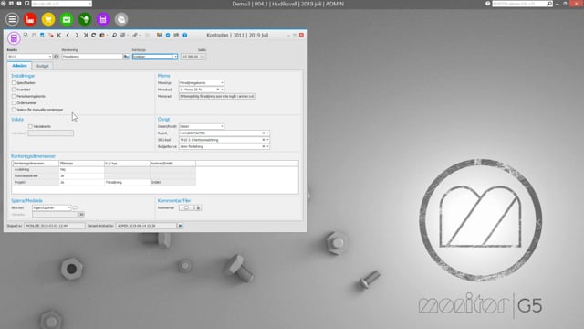Tick the Specifikation checkbox

click(x=15, y=83)
